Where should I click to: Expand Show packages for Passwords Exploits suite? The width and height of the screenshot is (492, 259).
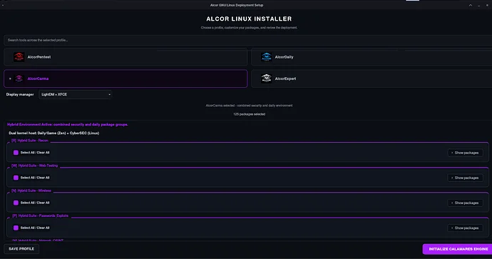[465, 228]
